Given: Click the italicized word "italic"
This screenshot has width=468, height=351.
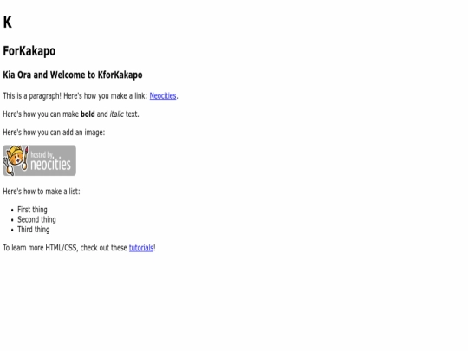Looking at the screenshot, I should (x=117, y=114).
